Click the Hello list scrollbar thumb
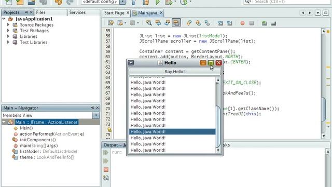The height and width of the screenshot is (187, 332). pos(218,127)
